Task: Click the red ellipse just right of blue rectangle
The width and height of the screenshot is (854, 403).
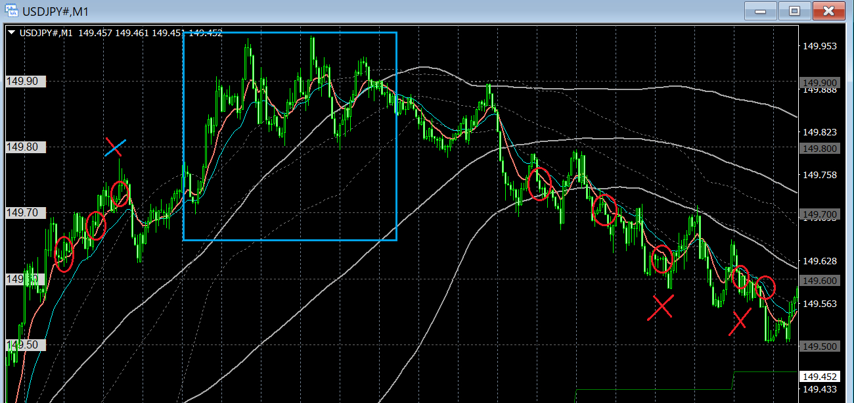Action: 540,184
